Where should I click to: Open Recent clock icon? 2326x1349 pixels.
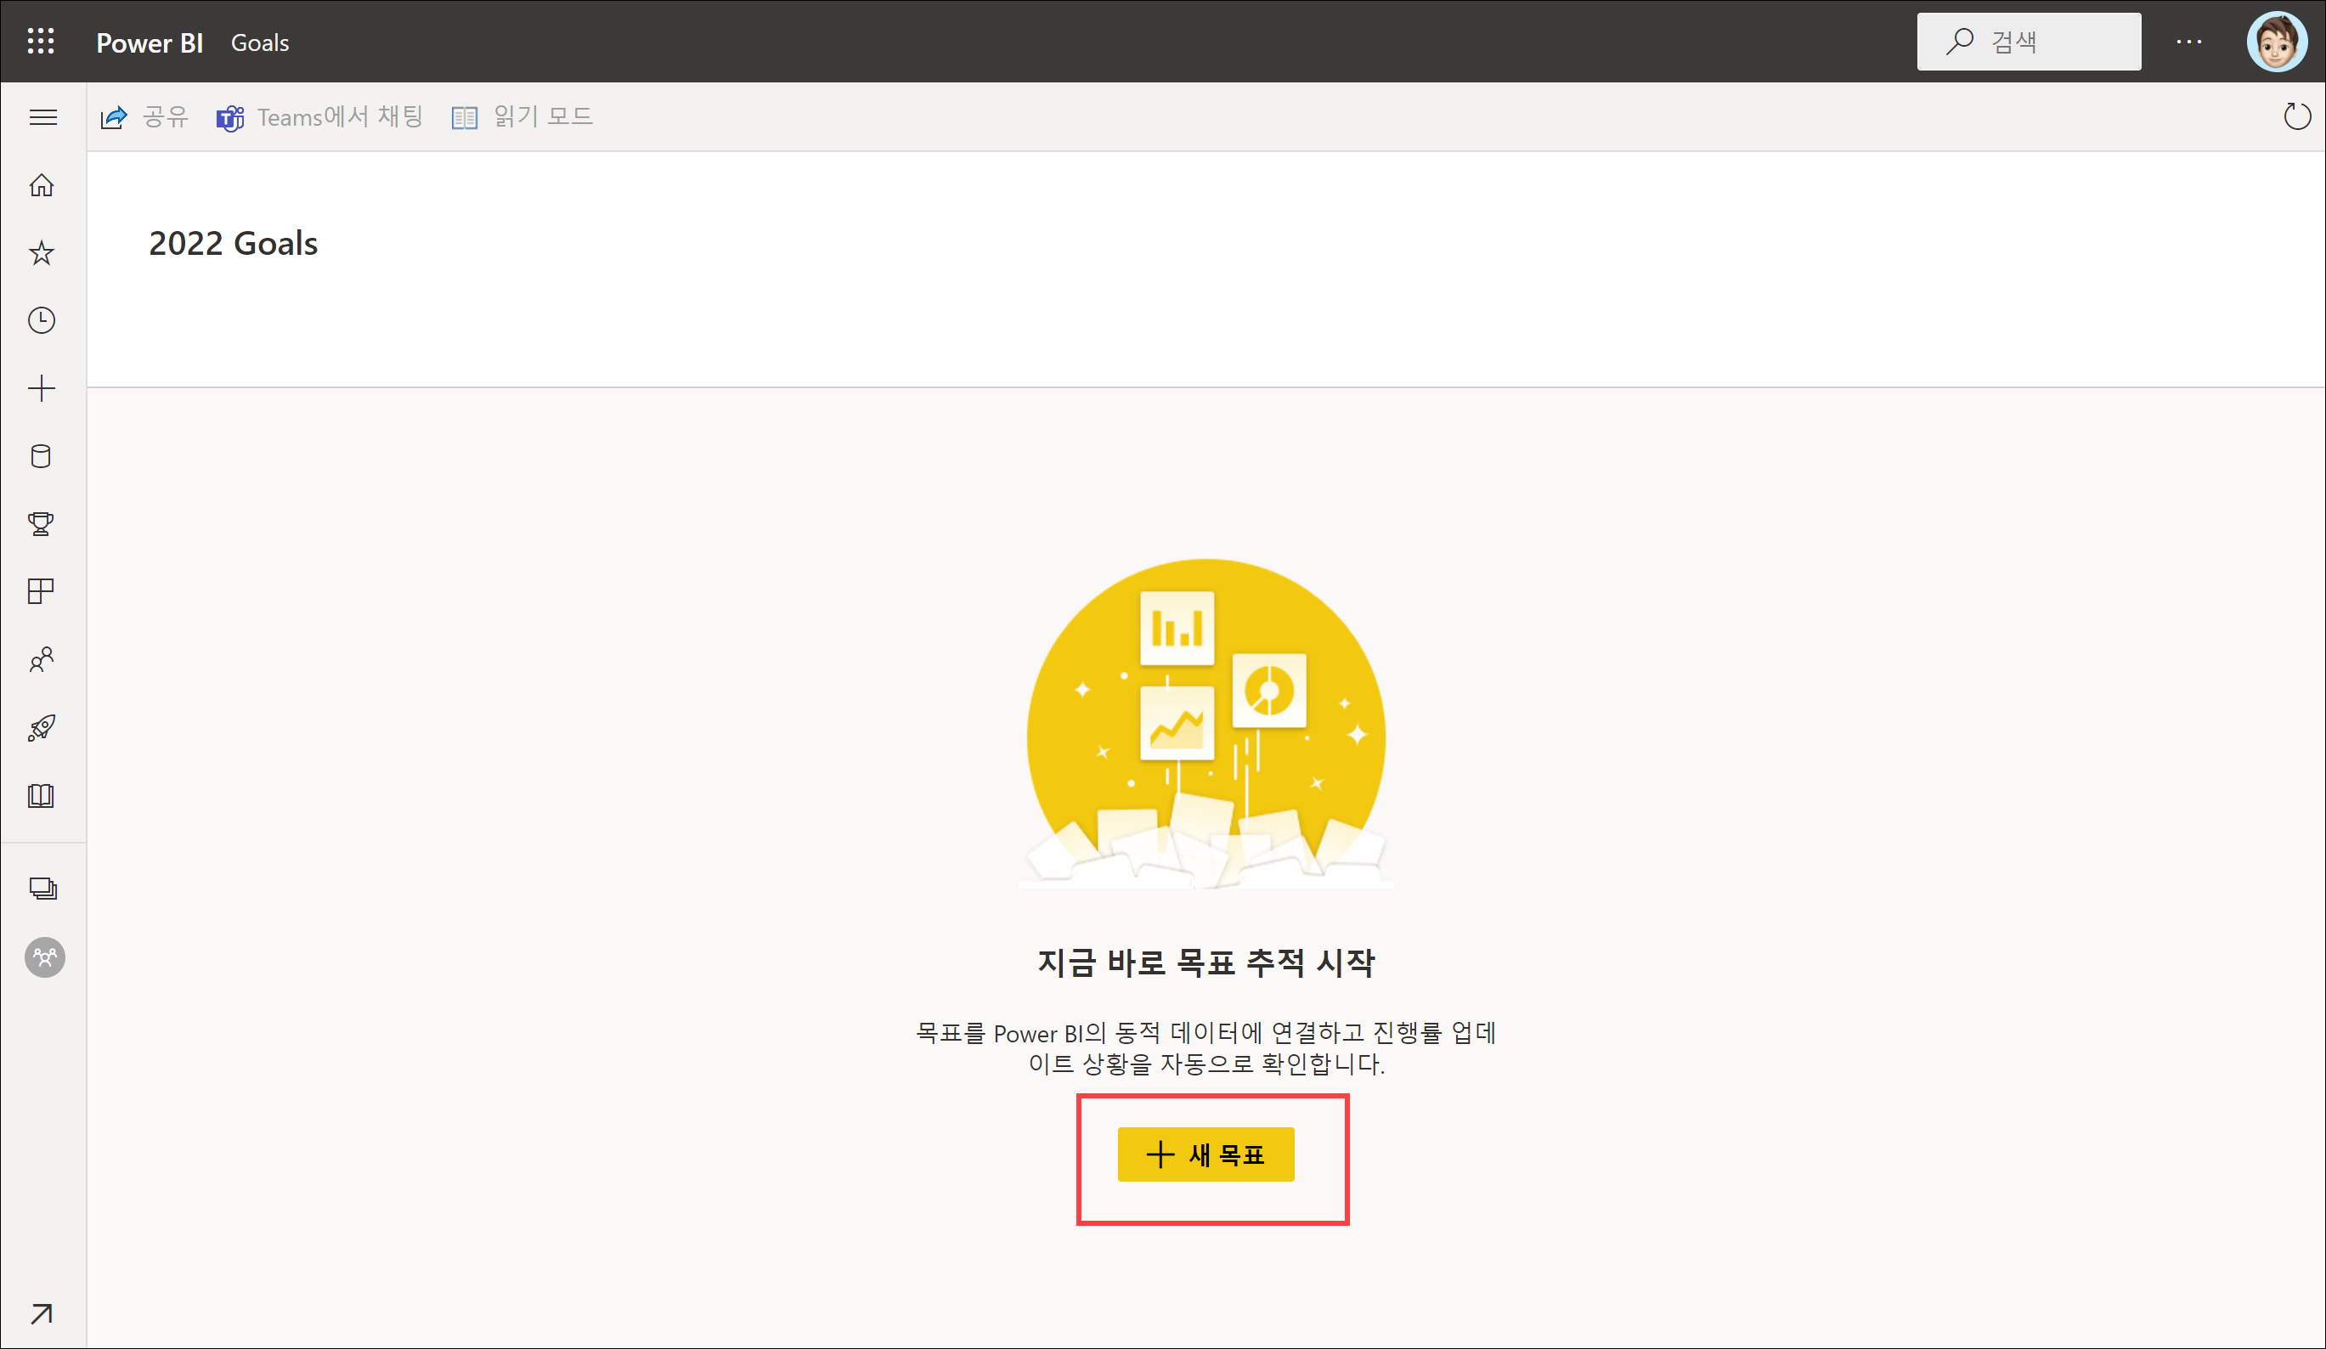(42, 320)
